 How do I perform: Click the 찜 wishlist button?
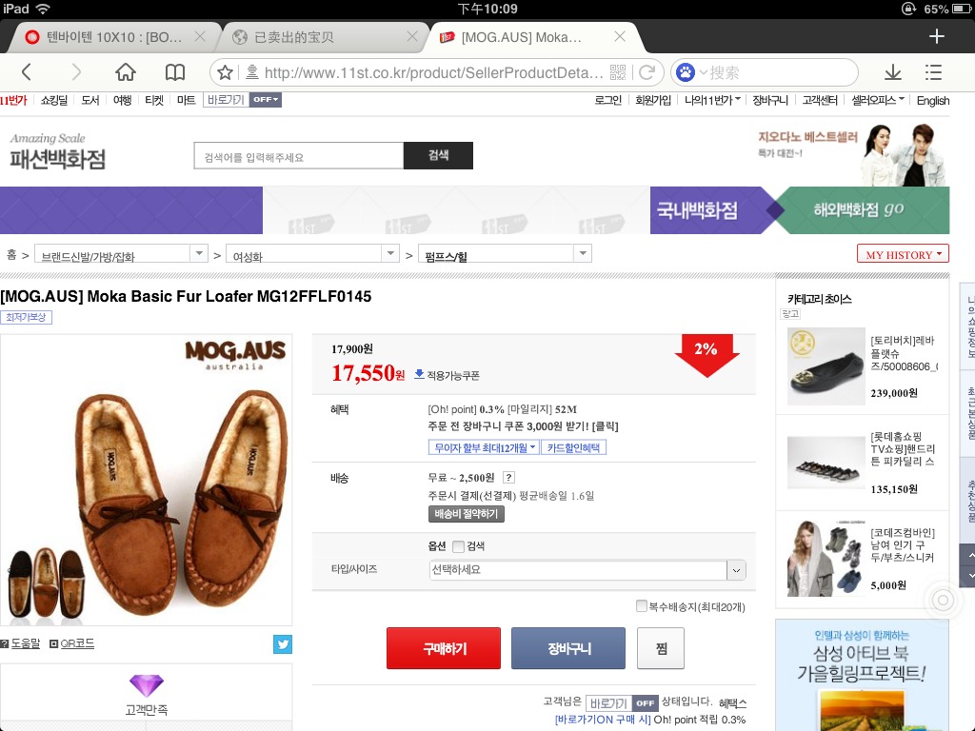661,648
